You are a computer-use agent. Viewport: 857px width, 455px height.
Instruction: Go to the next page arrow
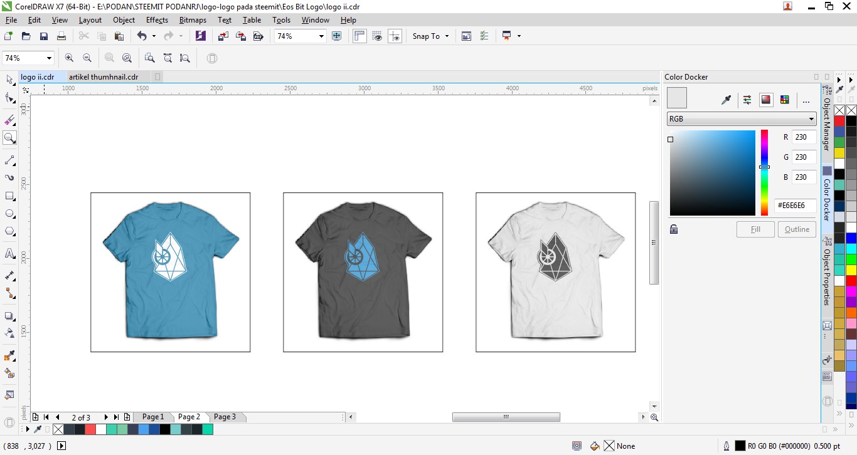click(106, 417)
